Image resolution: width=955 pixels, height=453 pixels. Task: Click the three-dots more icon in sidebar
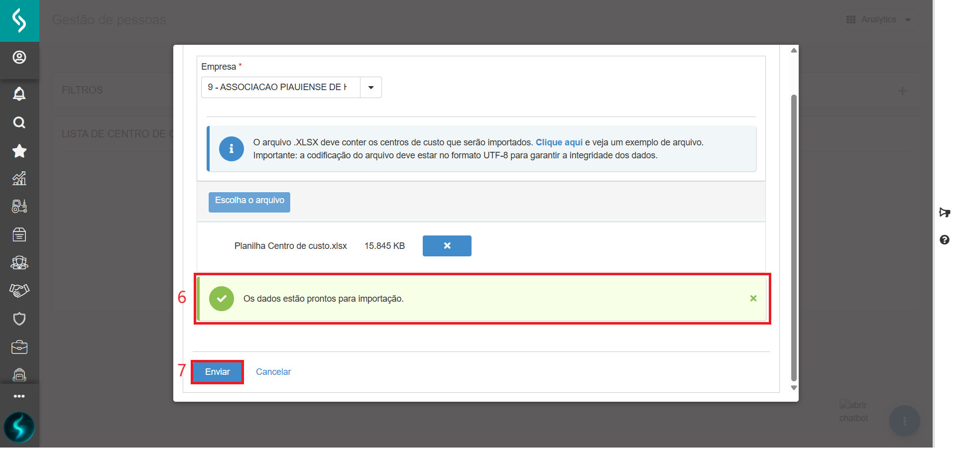pyautogui.click(x=19, y=396)
